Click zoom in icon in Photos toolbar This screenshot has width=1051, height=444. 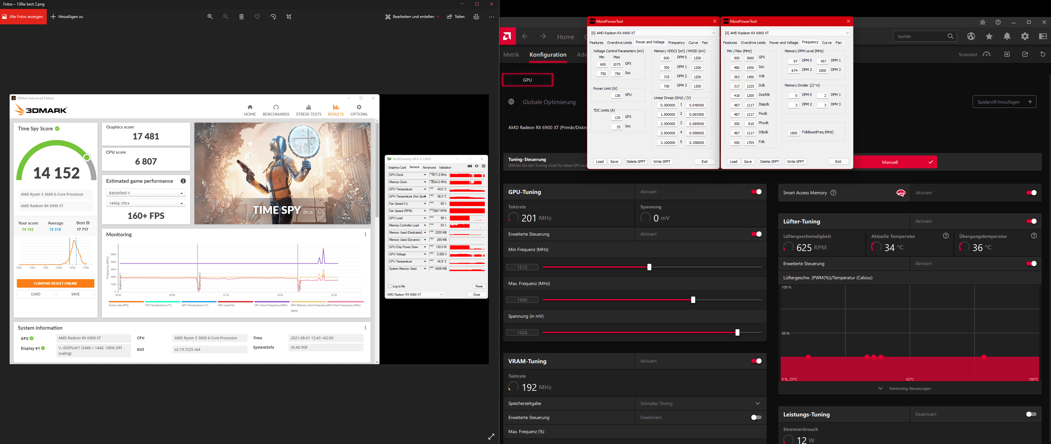click(210, 17)
